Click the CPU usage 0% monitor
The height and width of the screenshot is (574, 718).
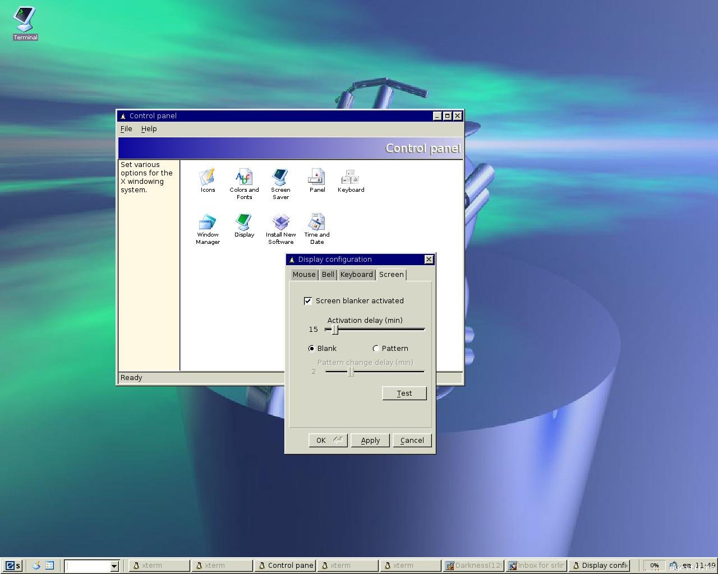click(x=654, y=566)
